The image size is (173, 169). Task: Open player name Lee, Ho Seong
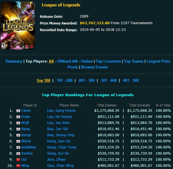click(59, 117)
